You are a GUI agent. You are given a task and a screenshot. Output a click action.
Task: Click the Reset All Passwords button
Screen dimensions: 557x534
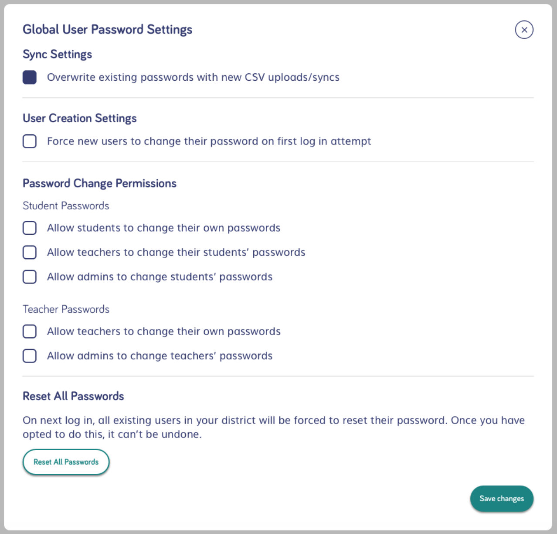tap(66, 462)
